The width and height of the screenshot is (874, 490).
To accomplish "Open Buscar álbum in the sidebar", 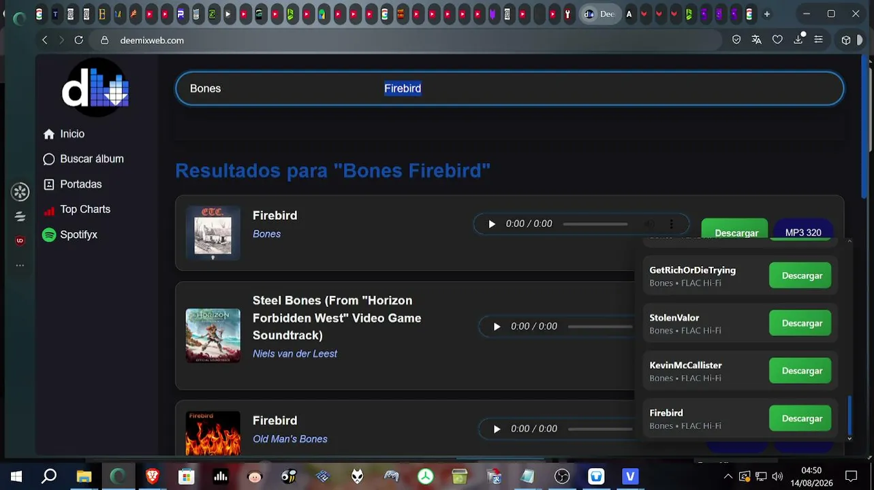I will (x=83, y=159).
